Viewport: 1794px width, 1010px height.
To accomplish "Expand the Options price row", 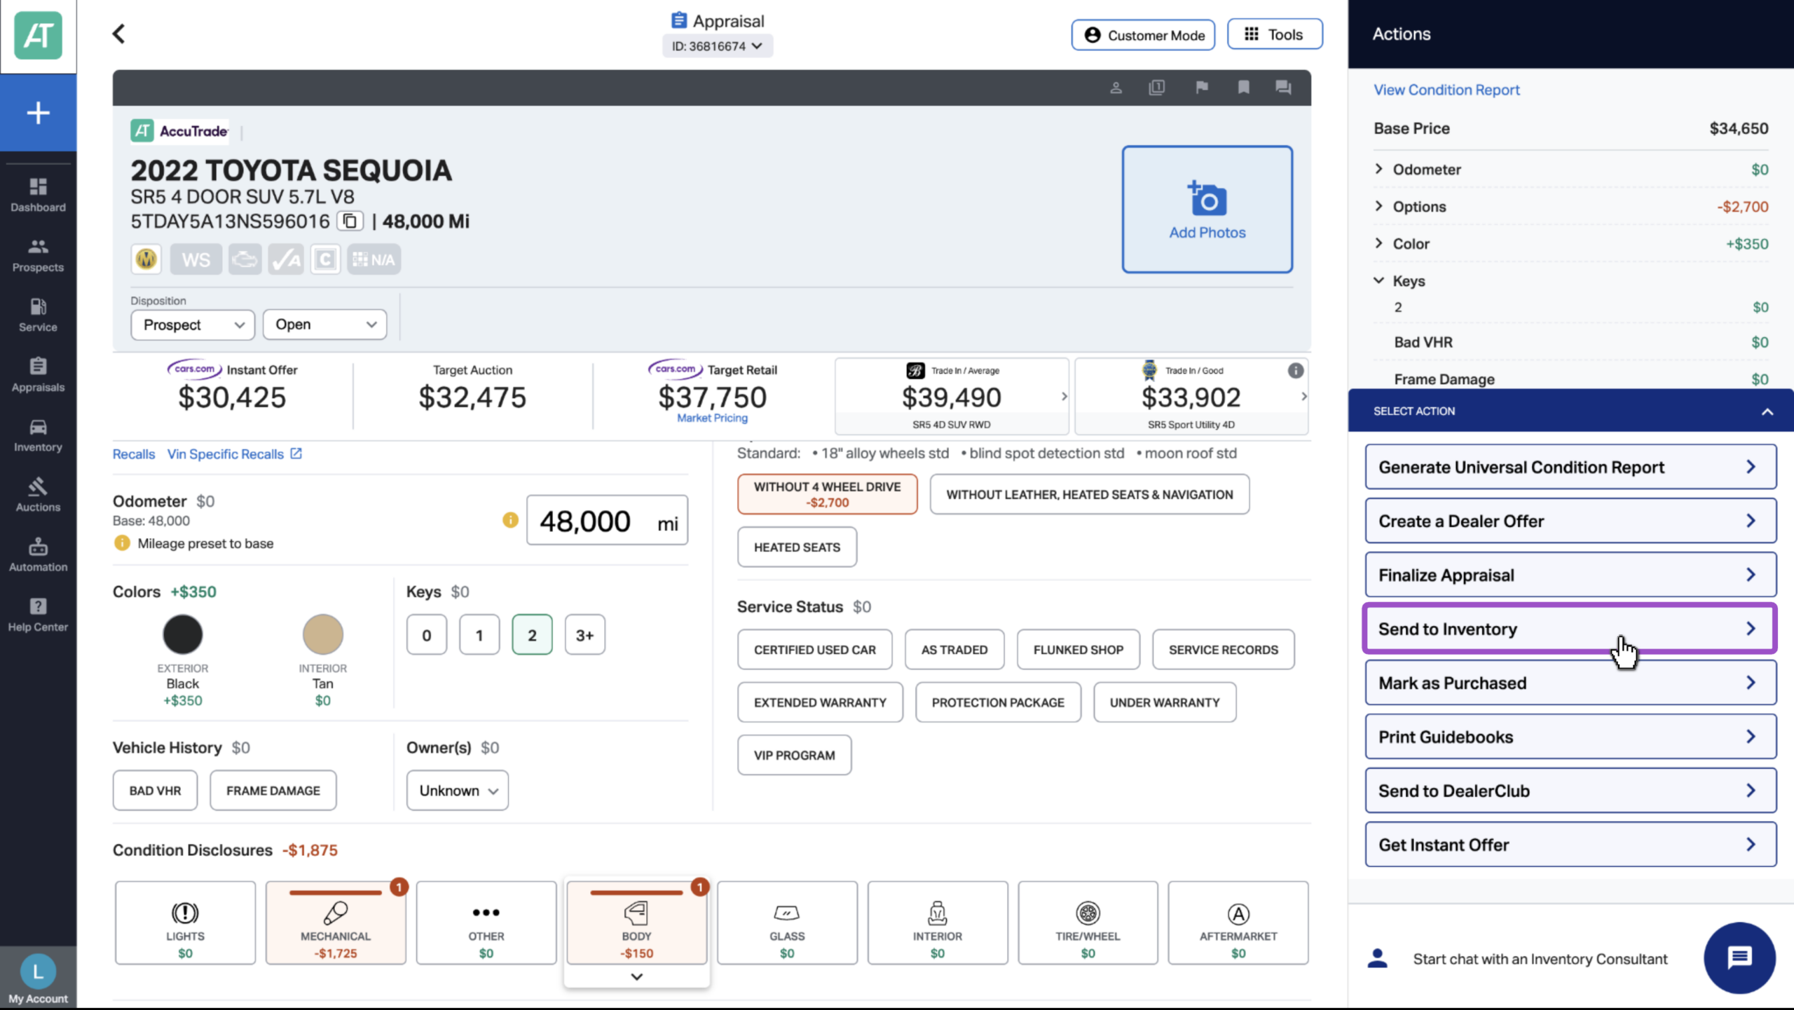I will (x=1570, y=207).
